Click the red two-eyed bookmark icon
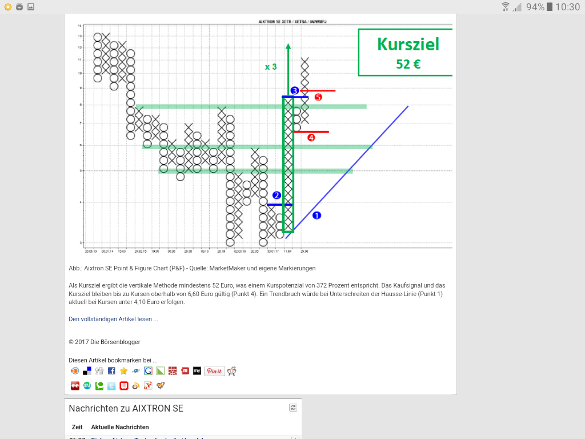 [x=75, y=386]
